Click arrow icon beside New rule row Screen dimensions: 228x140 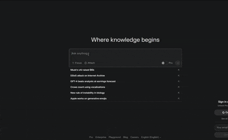coord(179,93)
